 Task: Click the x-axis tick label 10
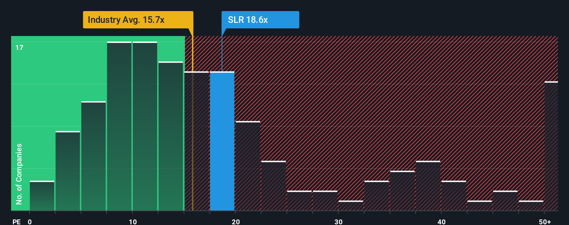(133, 222)
